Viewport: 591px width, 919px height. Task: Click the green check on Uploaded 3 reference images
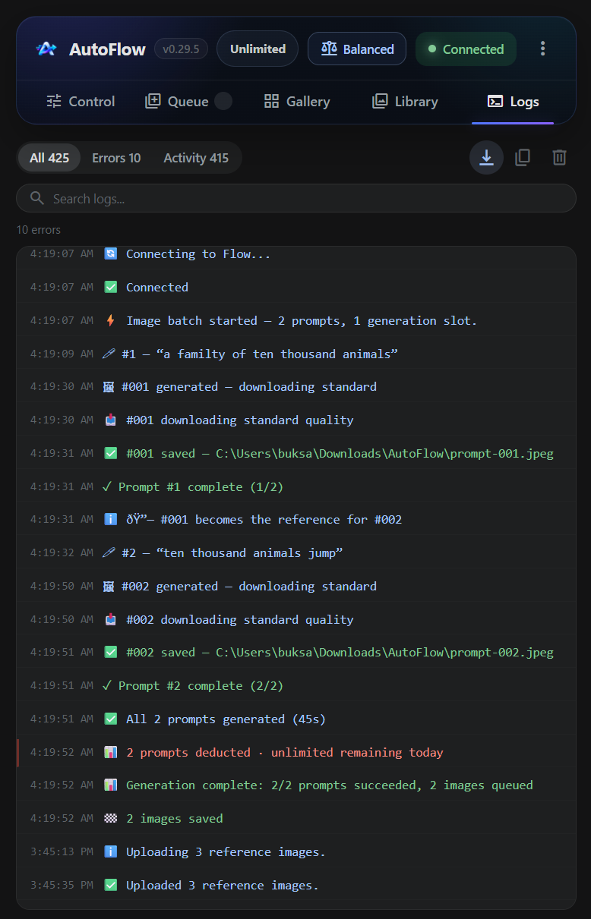point(111,885)
